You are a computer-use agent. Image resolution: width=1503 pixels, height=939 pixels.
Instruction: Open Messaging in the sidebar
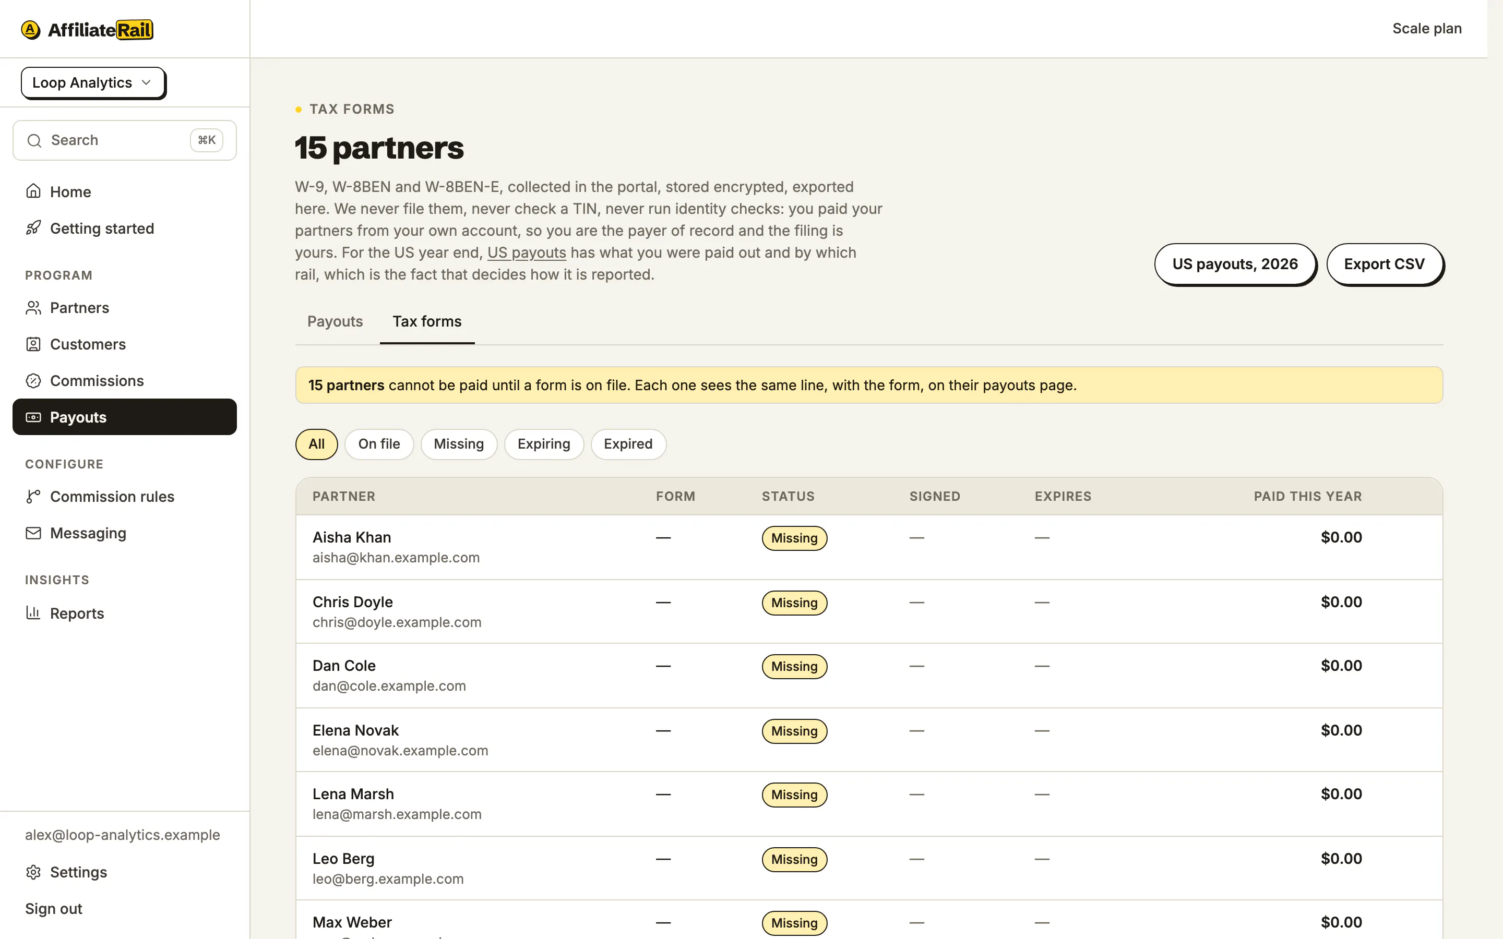[124, 533]
